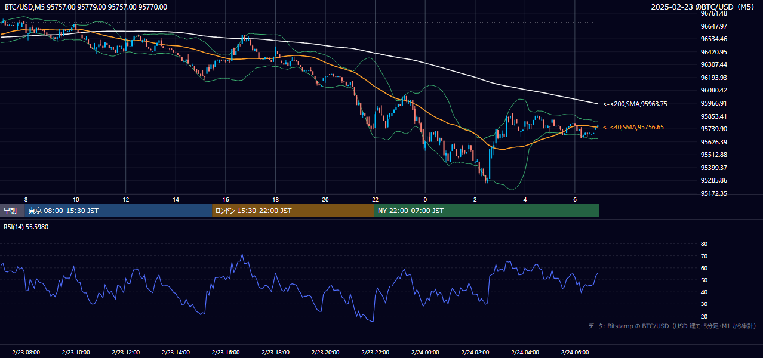The image size is (763, 358).
Task: Click the RSI(14) 55.5980 indicator label
Action: coord(26,227)
